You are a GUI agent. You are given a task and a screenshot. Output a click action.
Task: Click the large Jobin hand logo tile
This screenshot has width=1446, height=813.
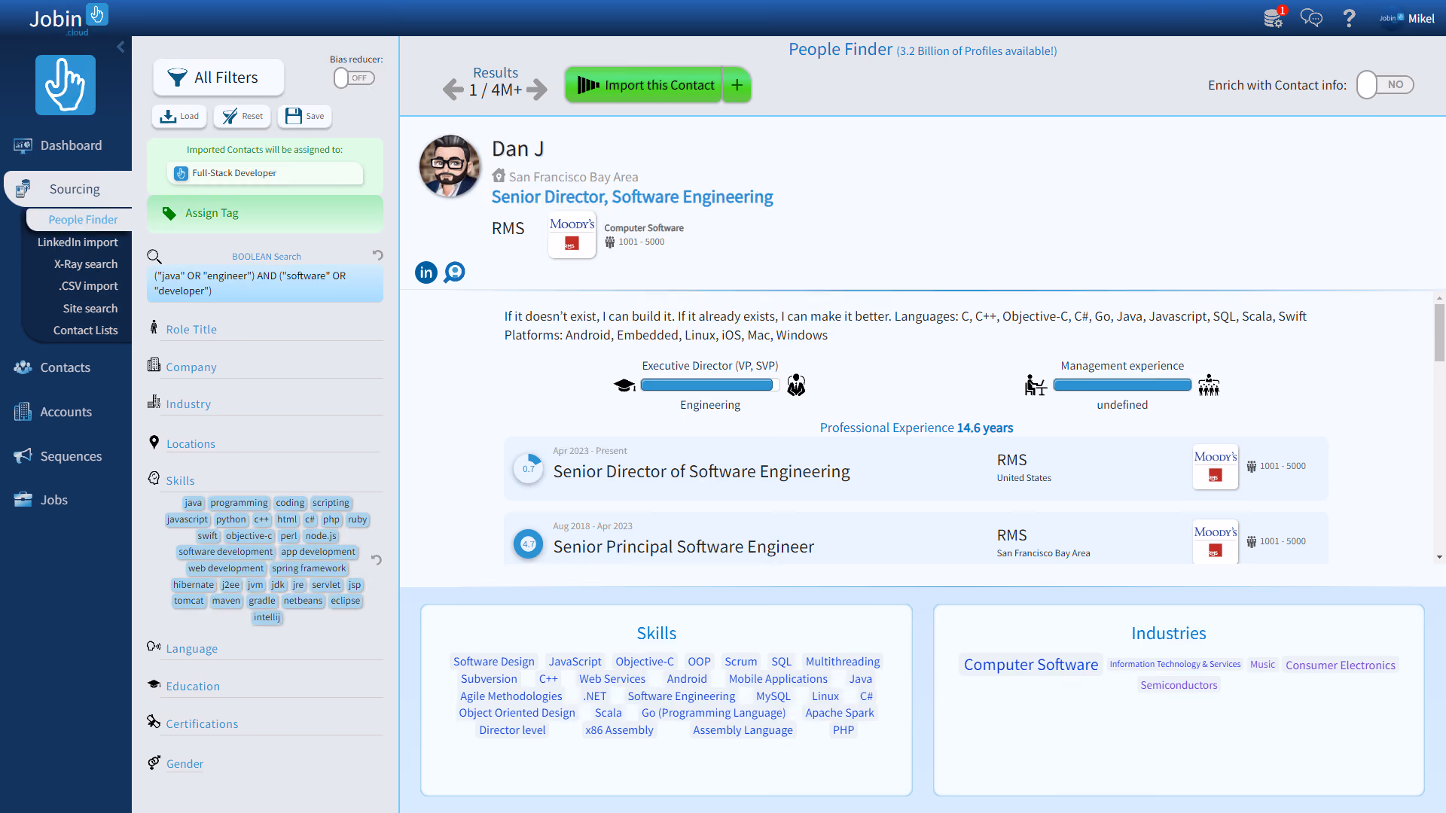tap(66, 85)
